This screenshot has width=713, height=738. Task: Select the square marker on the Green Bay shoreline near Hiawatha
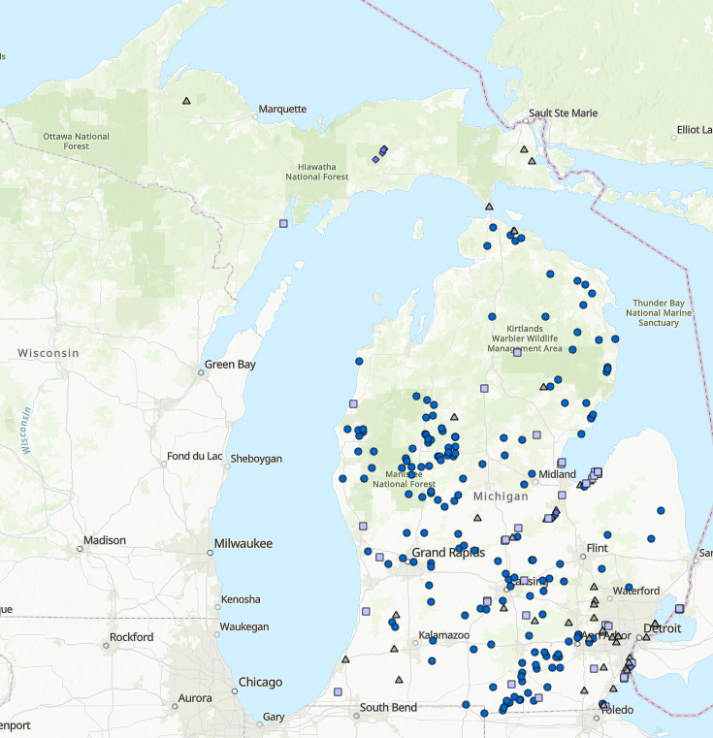(283, 224)
